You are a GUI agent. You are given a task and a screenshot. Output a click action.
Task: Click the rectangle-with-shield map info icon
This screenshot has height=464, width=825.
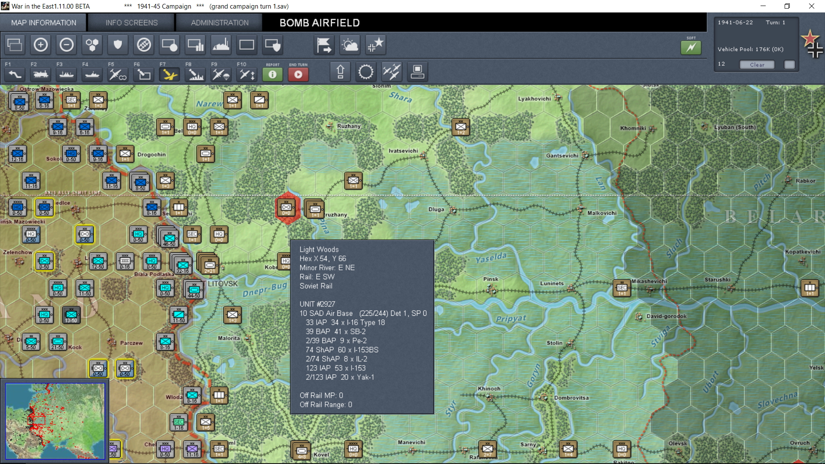[x=273, y=45]
